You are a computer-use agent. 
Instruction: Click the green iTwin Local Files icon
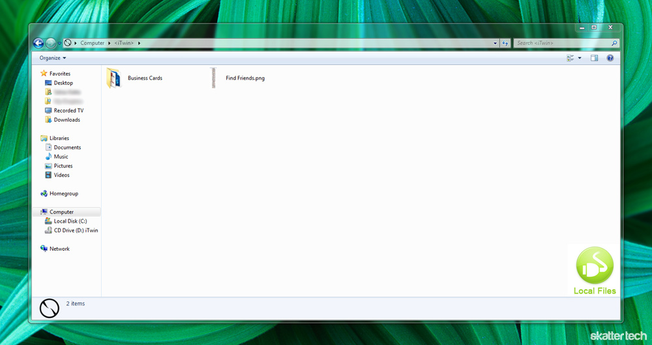point(595,266)
